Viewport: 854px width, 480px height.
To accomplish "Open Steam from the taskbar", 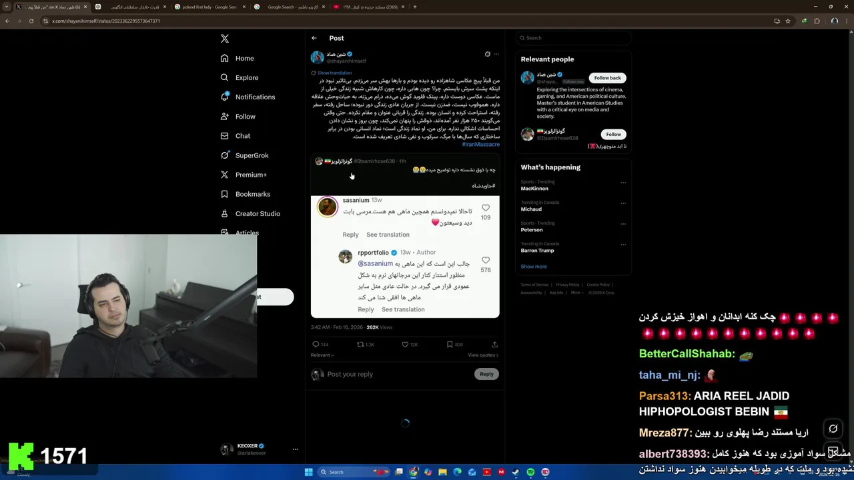I will (516, 472).
